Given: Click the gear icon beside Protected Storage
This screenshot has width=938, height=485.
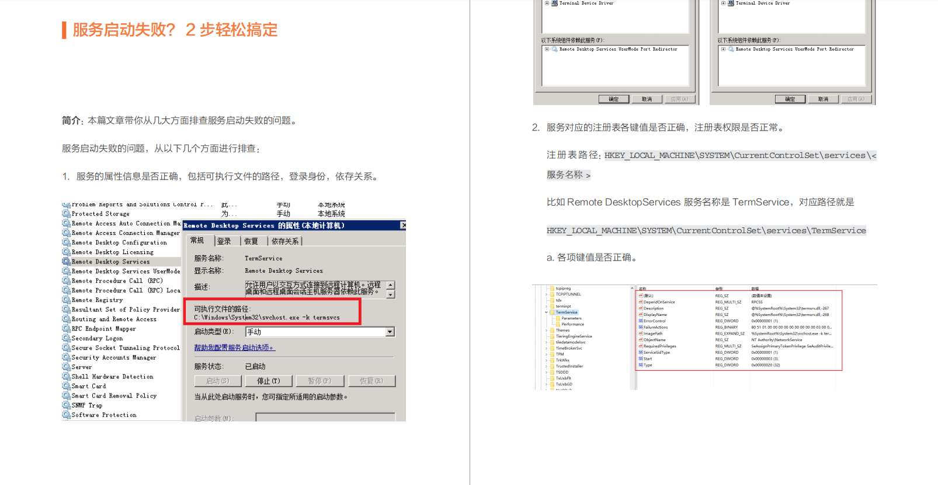Looking at the screenshot, I should [67, 214].
